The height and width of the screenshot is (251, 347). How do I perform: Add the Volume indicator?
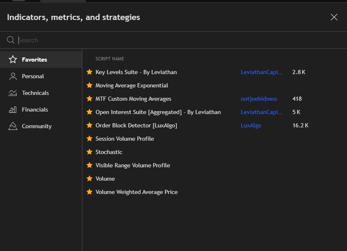pyautogui.click(x=105, y=179)
